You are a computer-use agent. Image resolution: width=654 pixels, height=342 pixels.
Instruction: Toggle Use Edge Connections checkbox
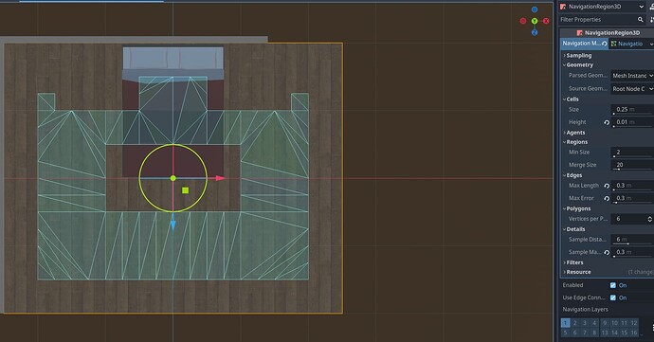[612, 297]
